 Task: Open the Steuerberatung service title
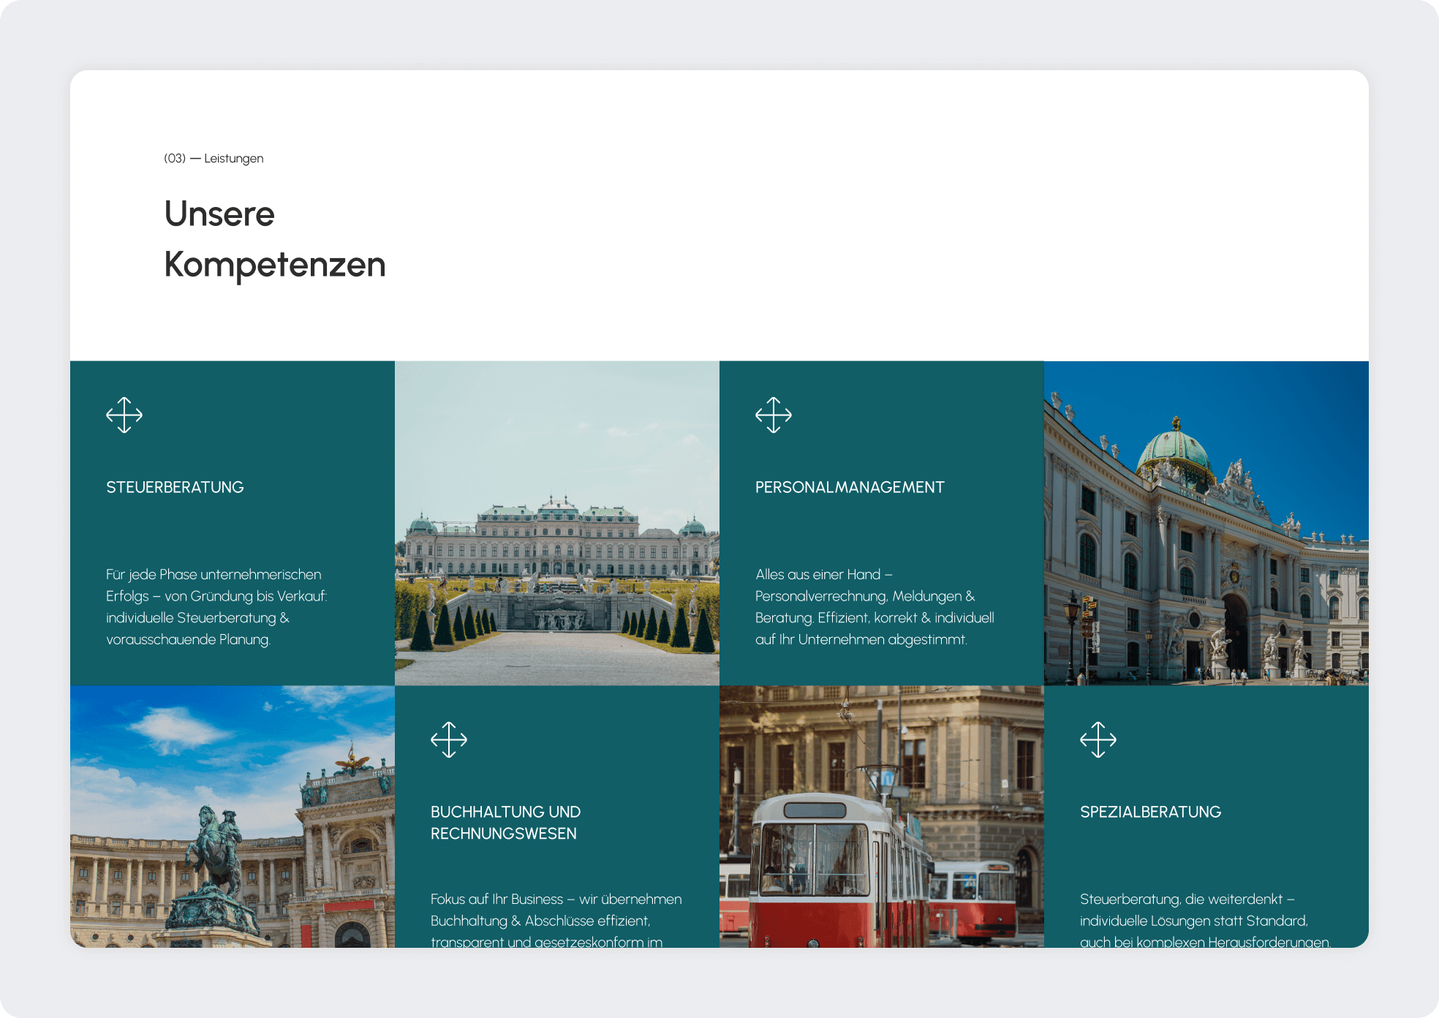point(175,488)
